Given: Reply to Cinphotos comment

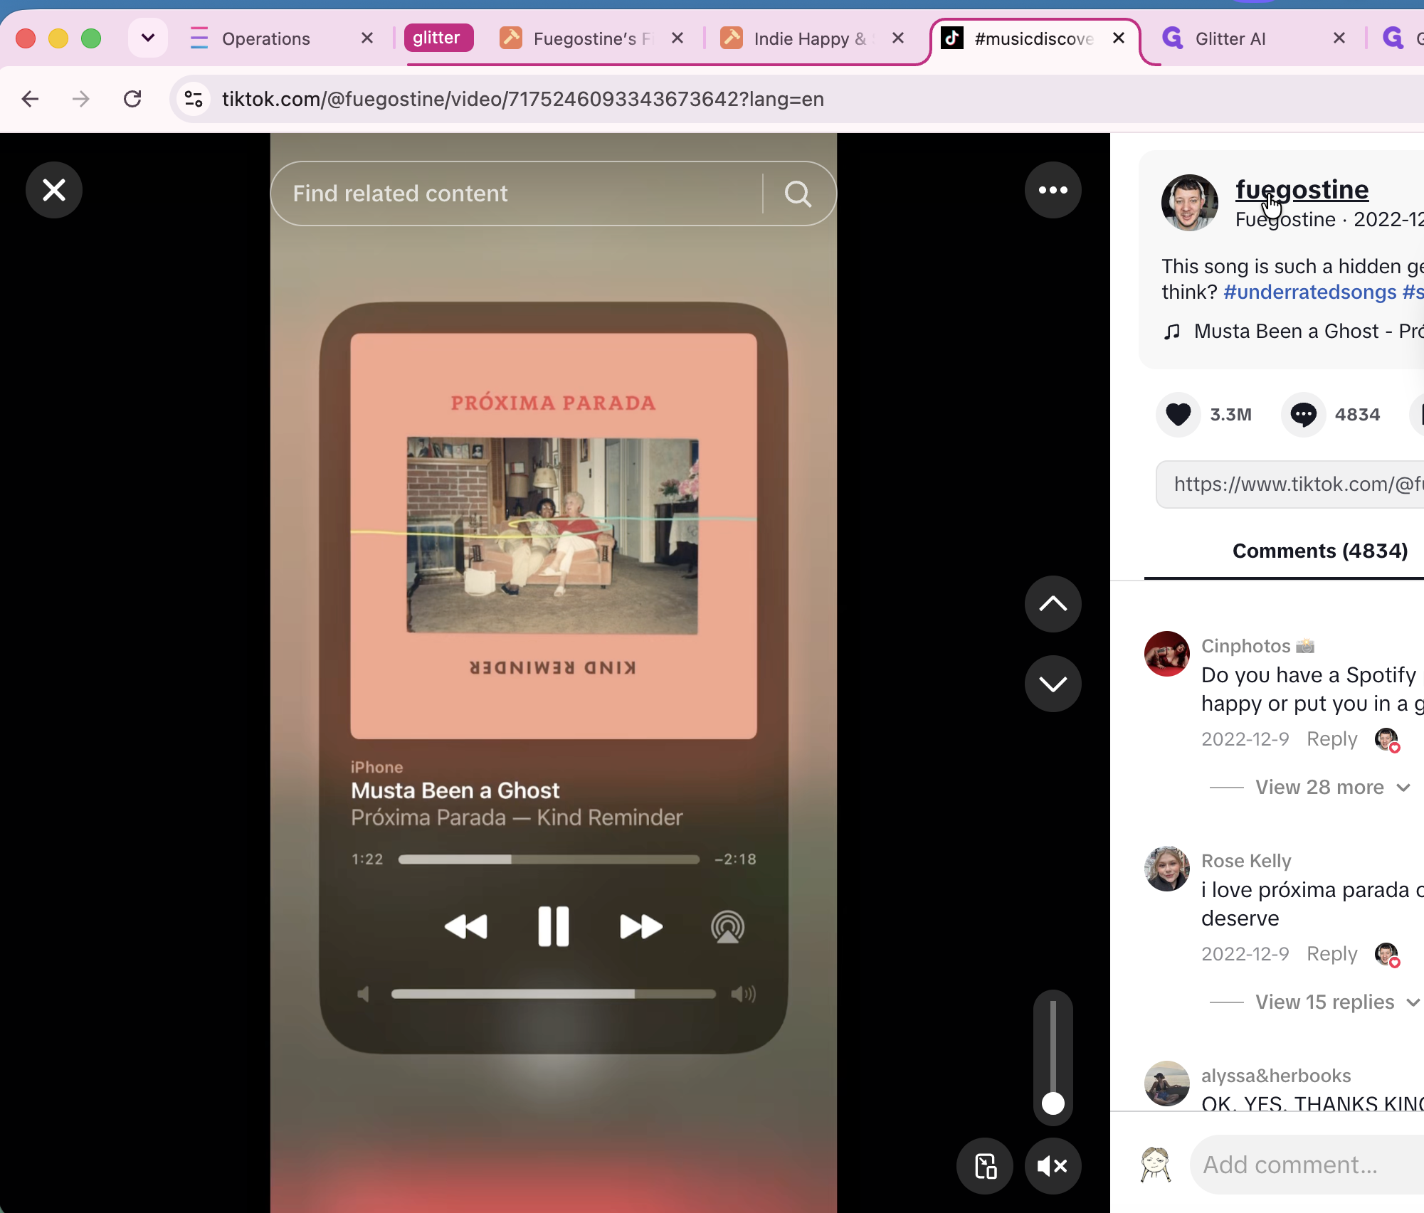Looking at the screenshot, I should (1331, 738).
